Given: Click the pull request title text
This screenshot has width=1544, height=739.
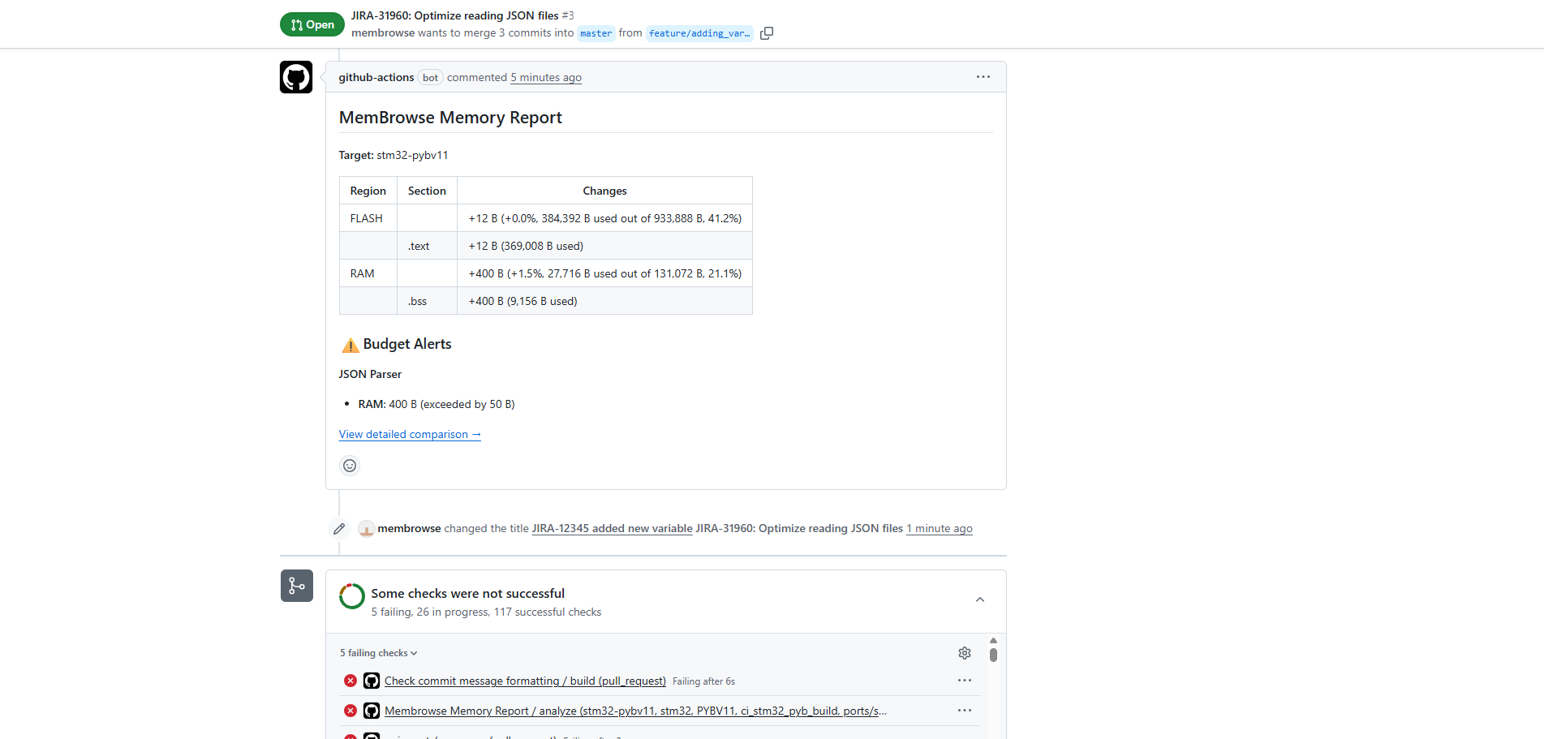Looking at the screenshot, I should click(455, 15).
